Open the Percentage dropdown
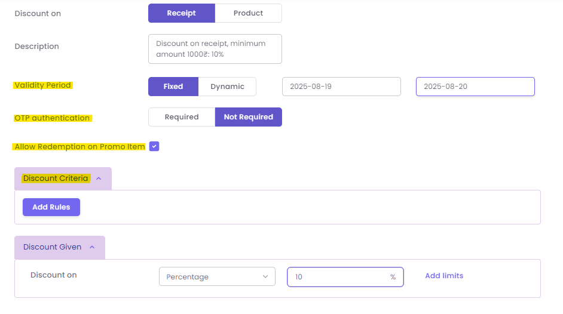 [x=216, y=276]
